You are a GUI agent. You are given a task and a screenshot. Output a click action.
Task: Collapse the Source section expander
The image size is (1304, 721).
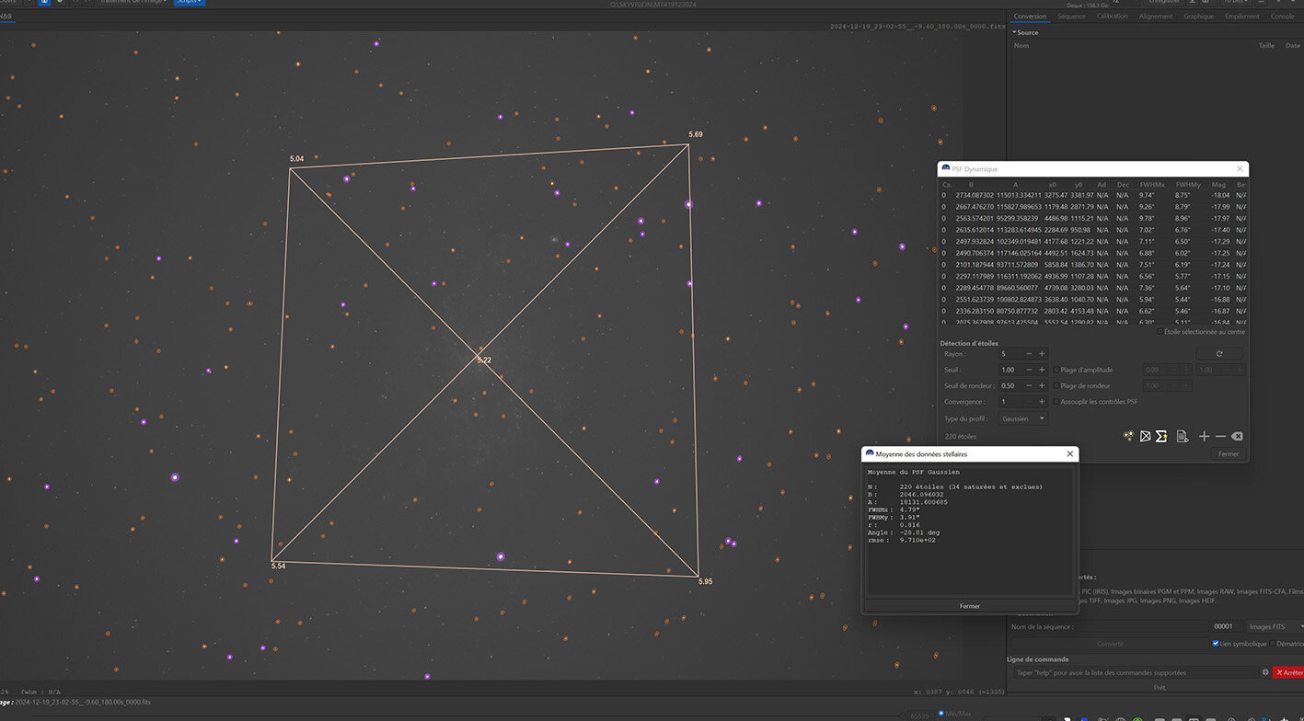tap(1015, 32)
